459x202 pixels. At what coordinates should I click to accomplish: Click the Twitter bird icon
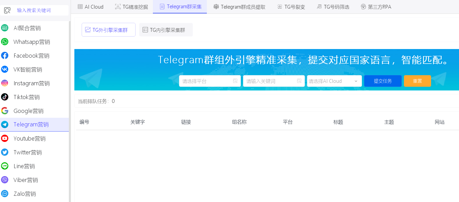(4, 152)
